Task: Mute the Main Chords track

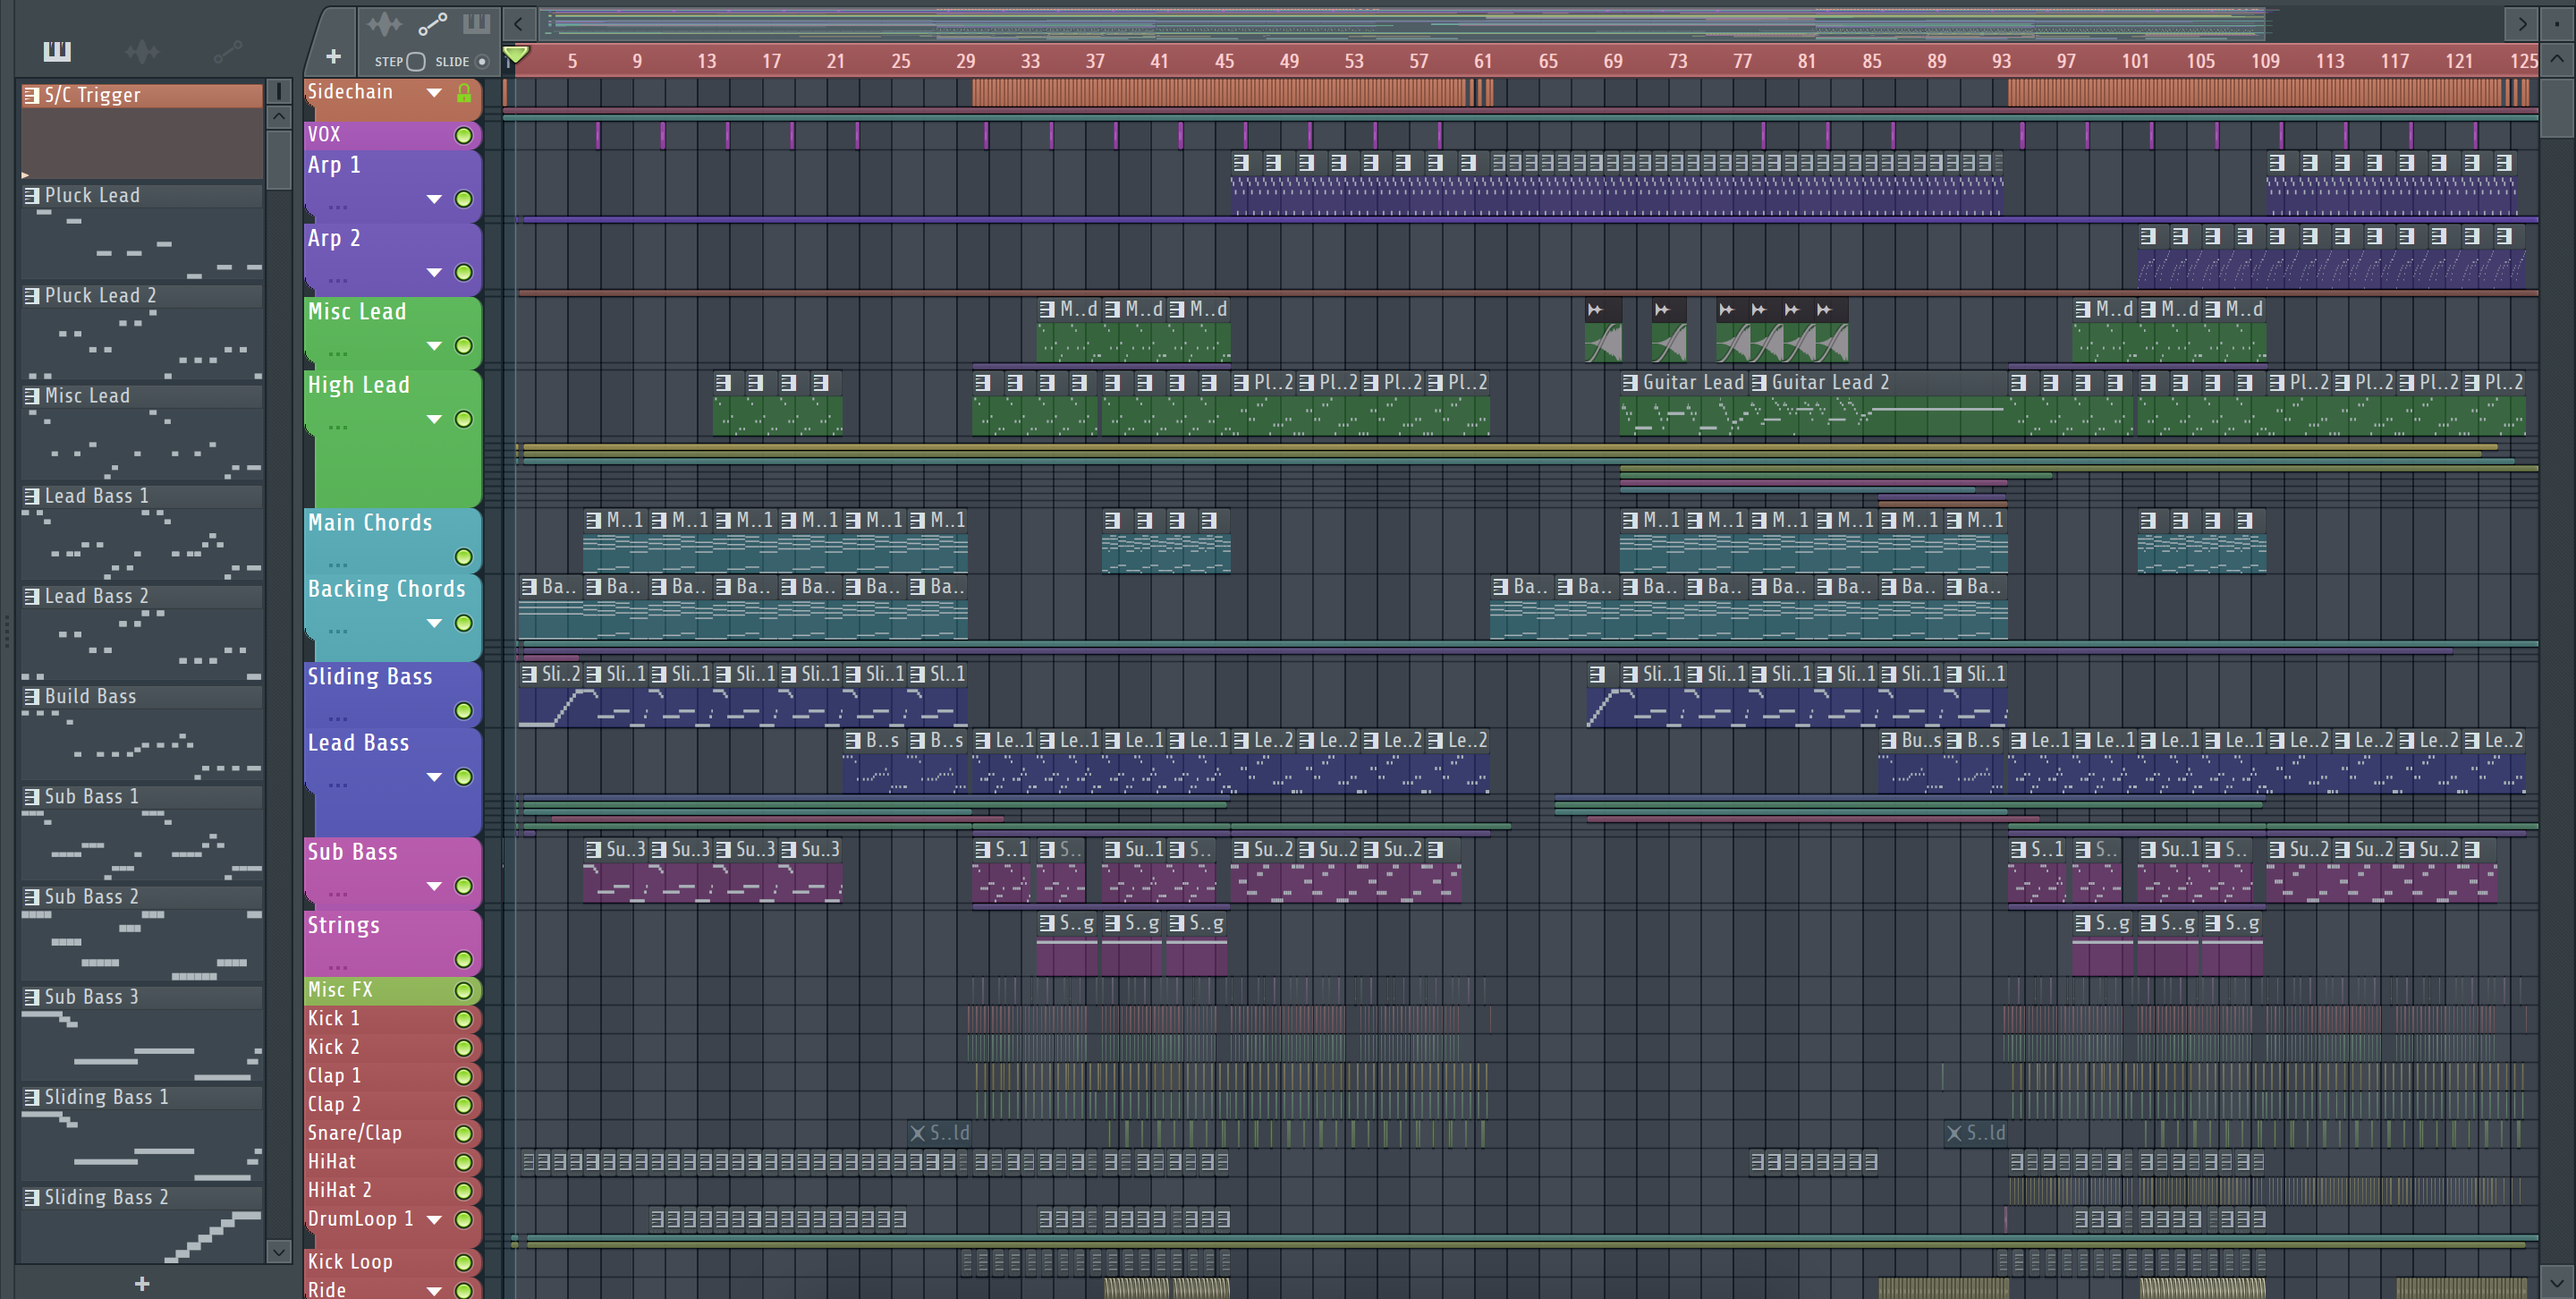Action: click(x=463, y=557)
